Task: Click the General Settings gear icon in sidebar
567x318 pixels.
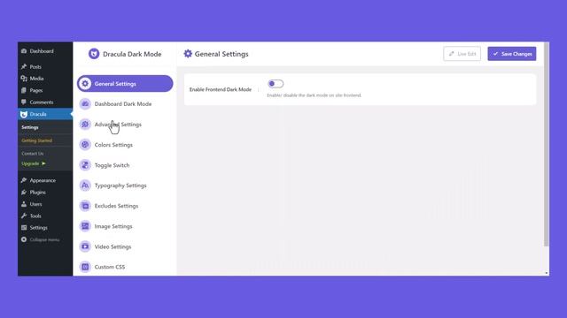Action: (85, 84)
